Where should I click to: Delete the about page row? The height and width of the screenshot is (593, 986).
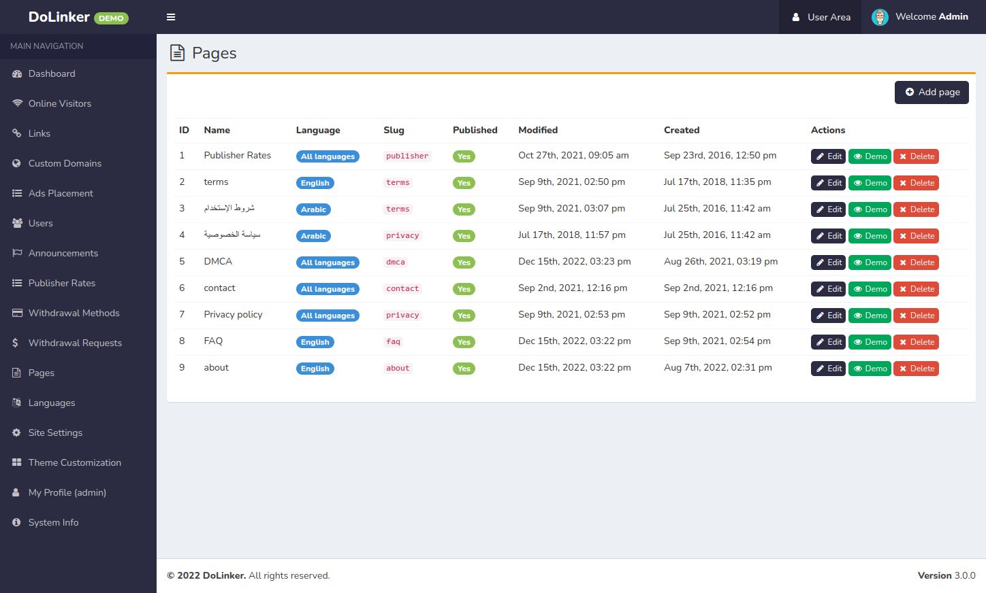916,369
